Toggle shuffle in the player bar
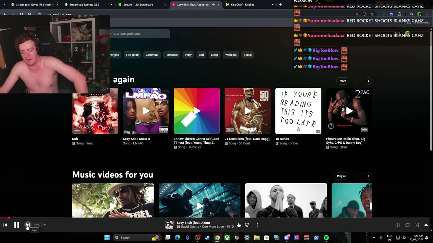433x243 pixels. [x=417, y=225]
